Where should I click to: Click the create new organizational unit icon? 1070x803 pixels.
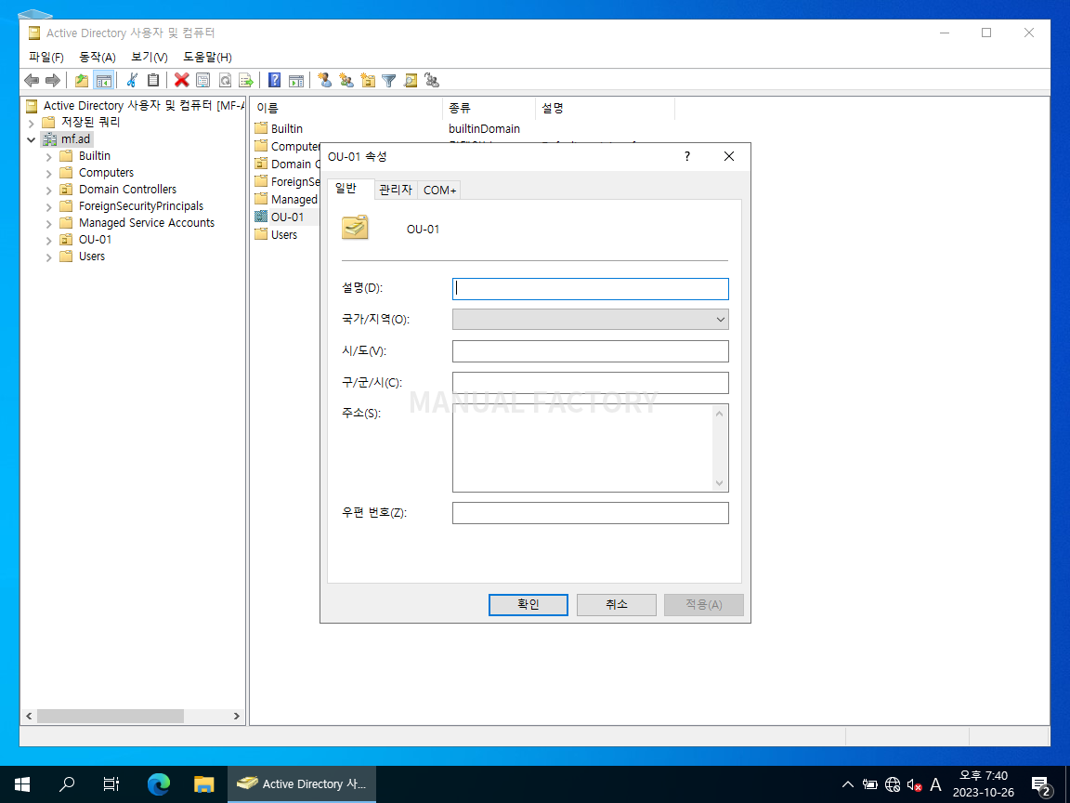(368, 81)
